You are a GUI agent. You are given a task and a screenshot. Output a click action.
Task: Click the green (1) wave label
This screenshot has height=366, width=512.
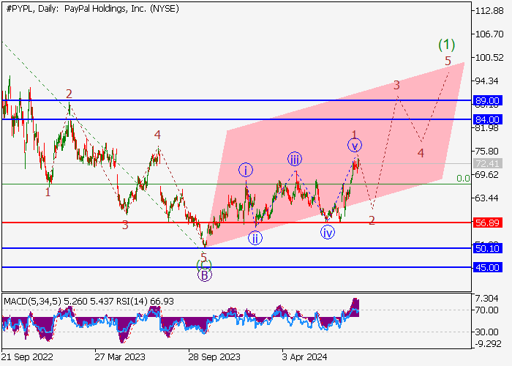(446, 45)
